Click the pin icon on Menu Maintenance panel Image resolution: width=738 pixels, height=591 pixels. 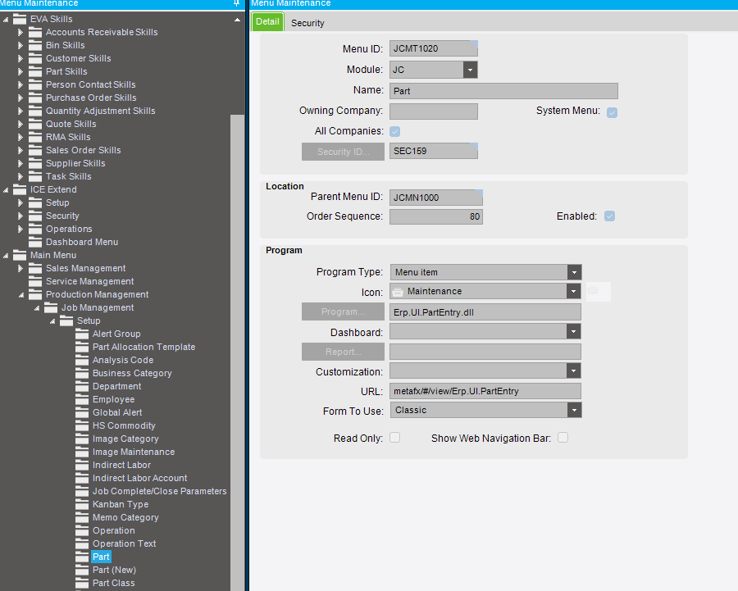(x=236, y=3)
